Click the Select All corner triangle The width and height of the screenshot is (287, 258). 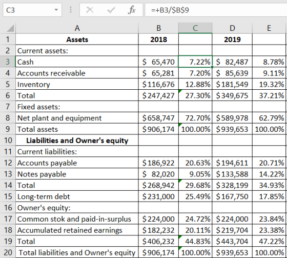point(10,29)
